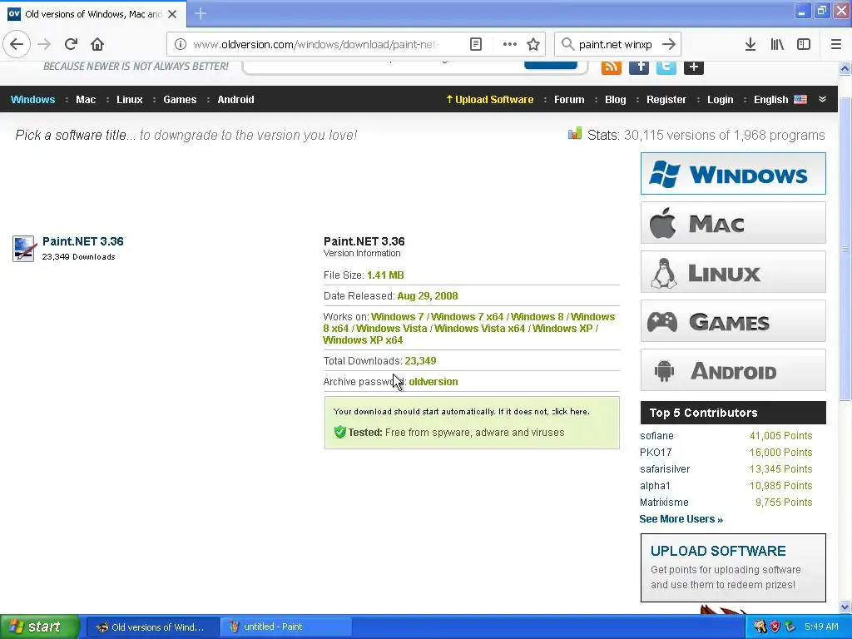
Task: Click the large Android sidebar button
Action: coord(733,370)
